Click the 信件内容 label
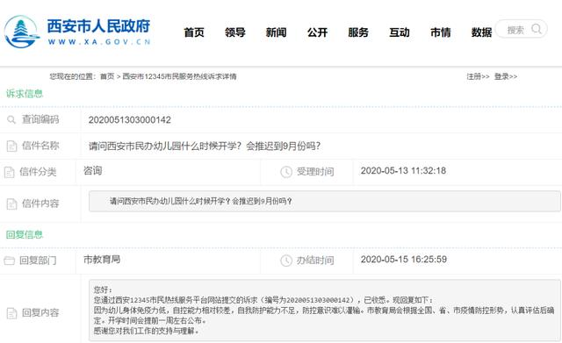The height and width of the screenshot is (343, 562). (40, 204)
